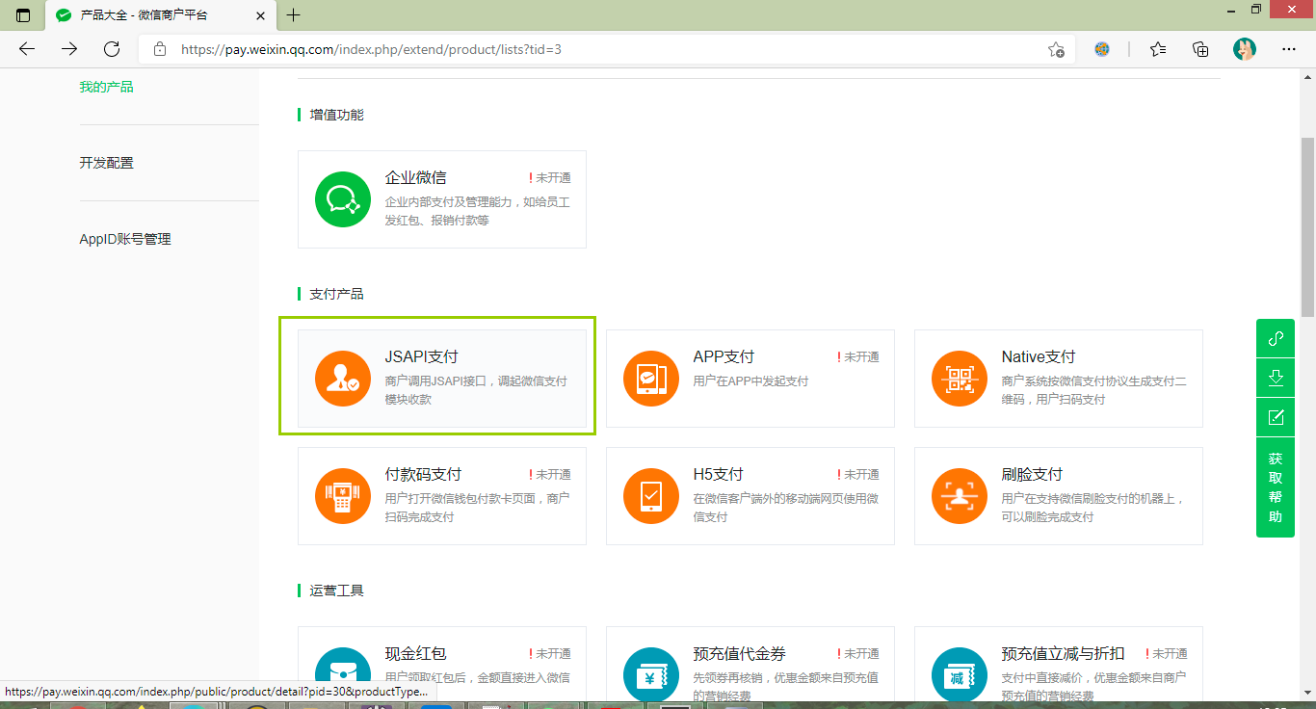
Task: Open the Native支付 product title
Action: 1039,356
